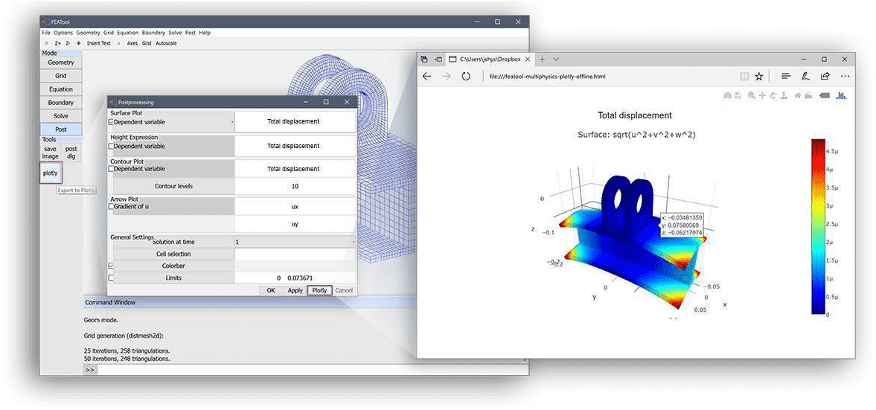This screenshot has height=410, width=876.
Task: Refresh the browser page
Action: tap(465, 76)
